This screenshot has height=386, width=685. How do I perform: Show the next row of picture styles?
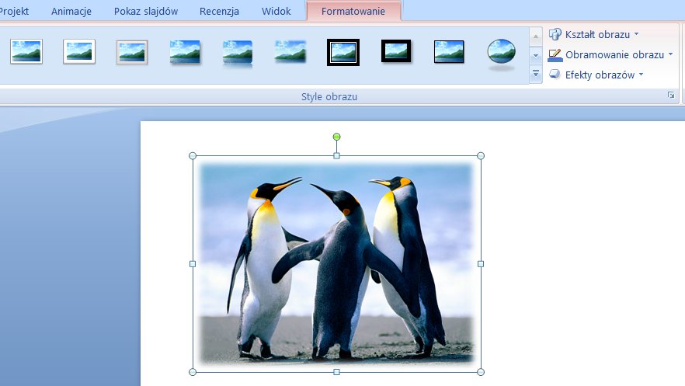click(x=536, y=56)
